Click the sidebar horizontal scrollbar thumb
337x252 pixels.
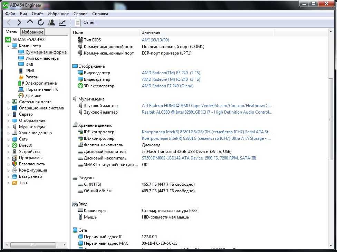[33, 245]
